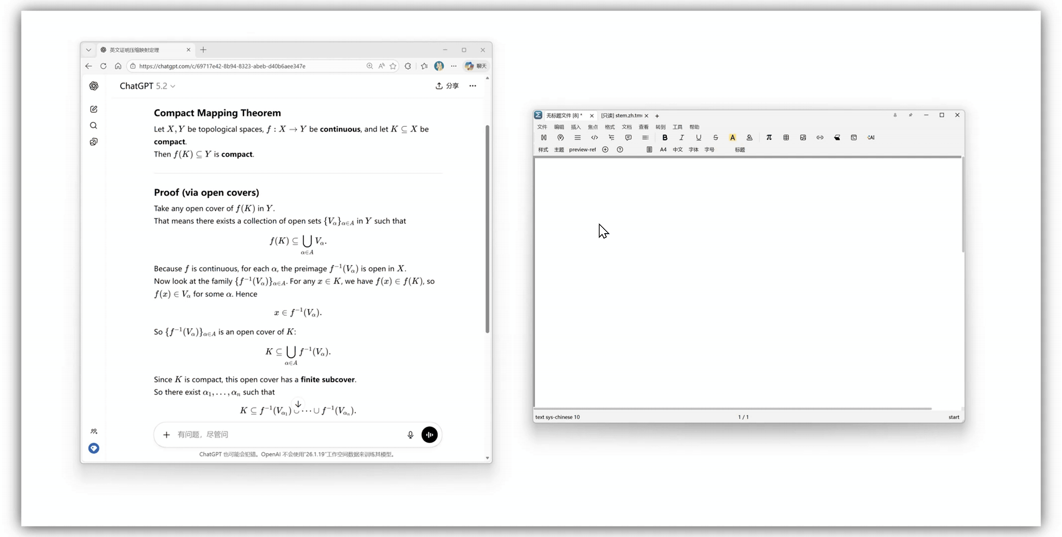Click the ChatGPT message input field
The image size is (1062, 537).
(x=289, y=435)
